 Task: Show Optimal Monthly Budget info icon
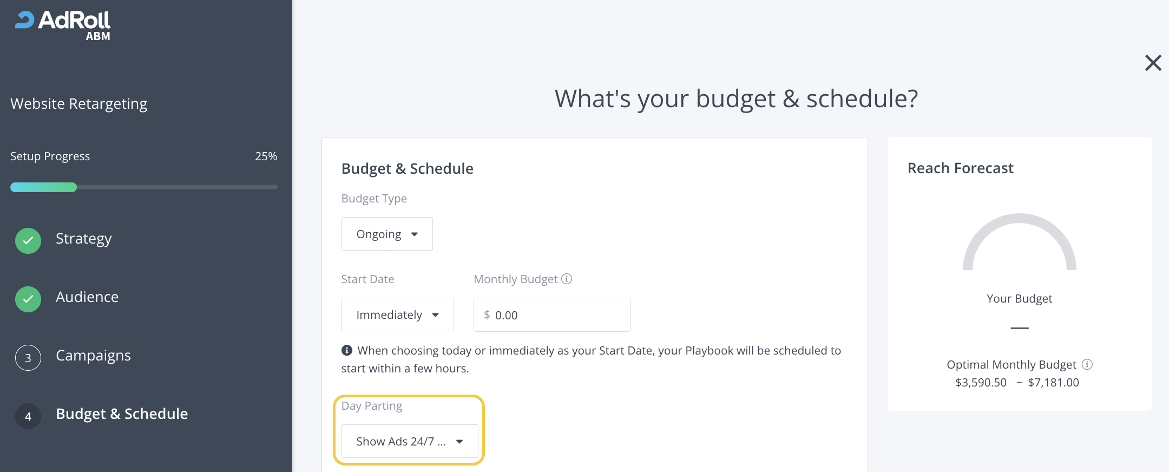[x=1087, y=364]
